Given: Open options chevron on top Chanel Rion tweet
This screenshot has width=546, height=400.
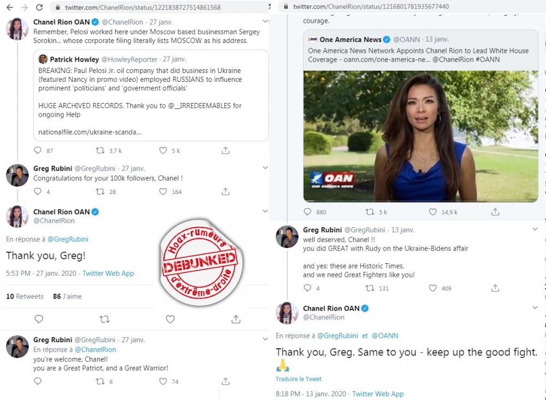Looking at the screenshot, I should (265, 22).
